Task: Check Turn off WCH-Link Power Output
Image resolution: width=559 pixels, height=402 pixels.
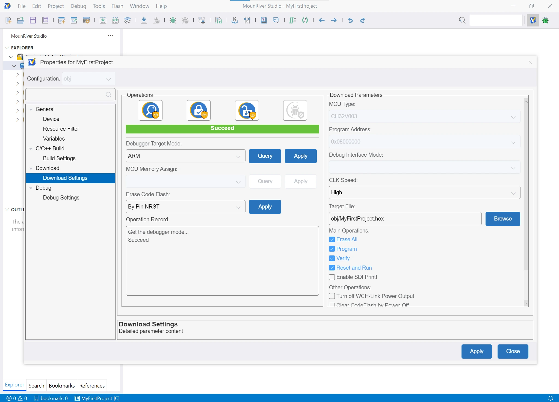Action: [x=332, y=296]
